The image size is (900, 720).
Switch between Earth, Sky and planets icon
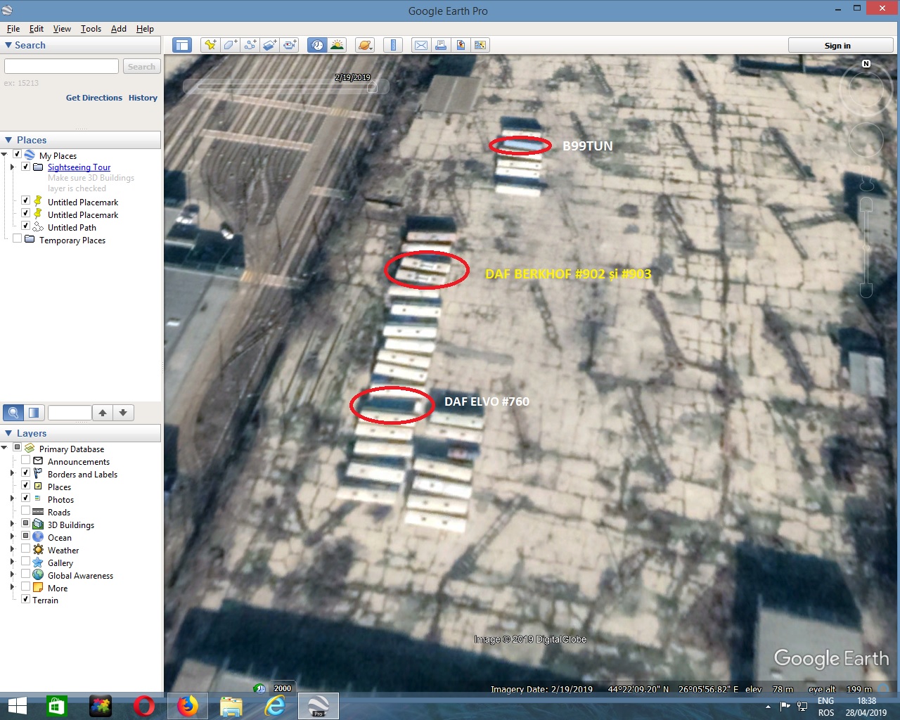[365, 45]
